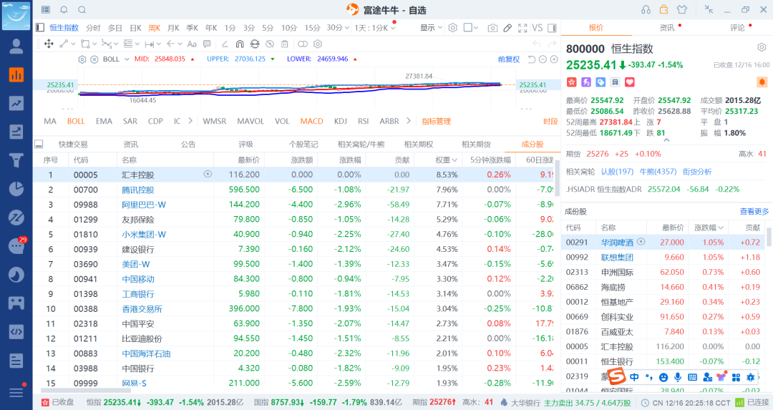Toggle the KDJ indicator
773x410 pixels.
[x=341, y=121]
